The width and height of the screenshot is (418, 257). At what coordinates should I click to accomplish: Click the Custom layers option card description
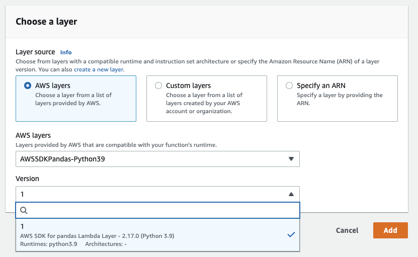pos(204,103)
